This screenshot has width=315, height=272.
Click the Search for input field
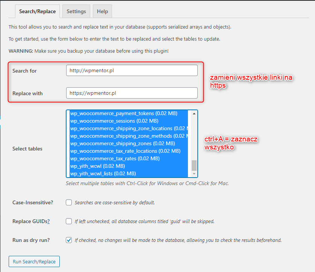coord(132,71)
